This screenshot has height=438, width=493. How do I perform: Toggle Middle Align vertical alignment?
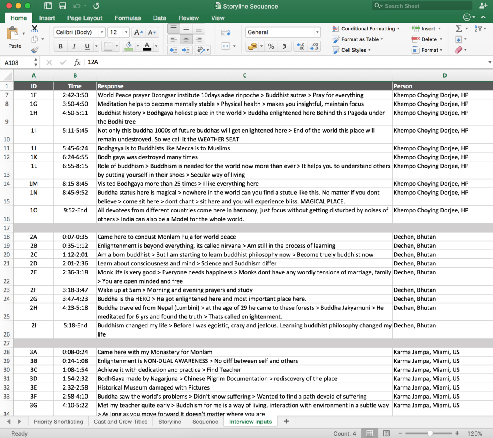[186, 29]
